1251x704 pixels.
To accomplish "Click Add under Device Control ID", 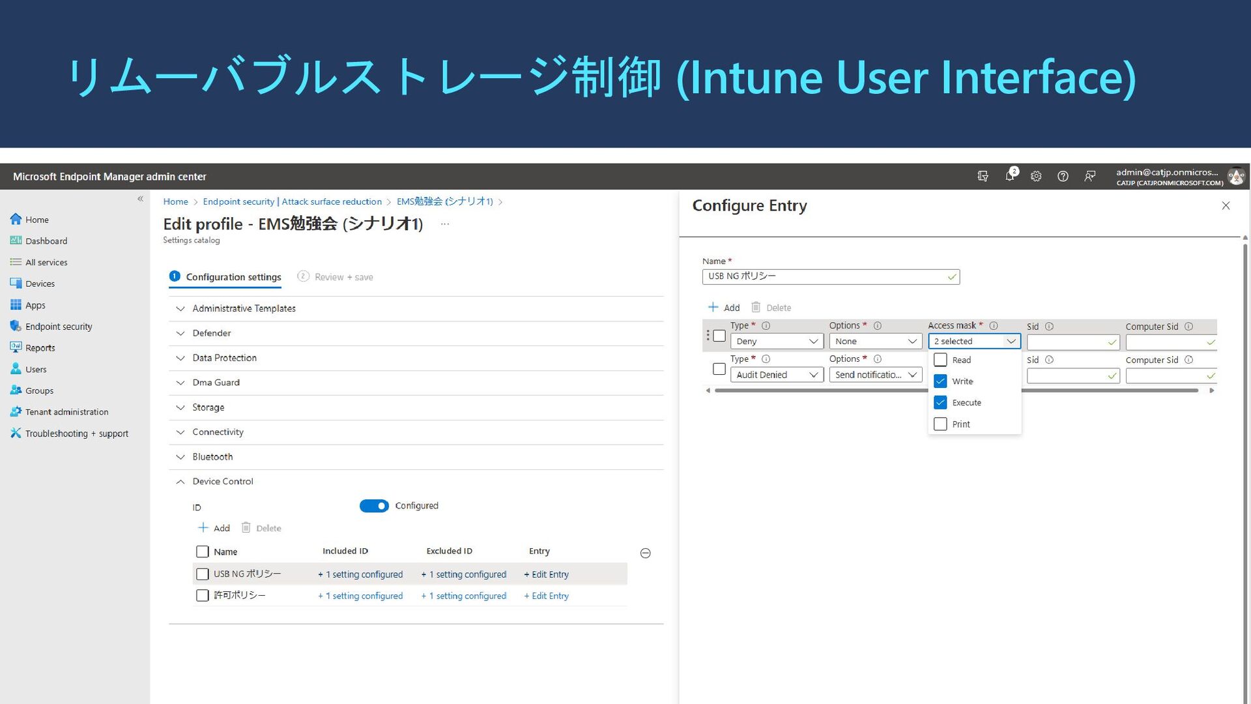I will point(214,528).
